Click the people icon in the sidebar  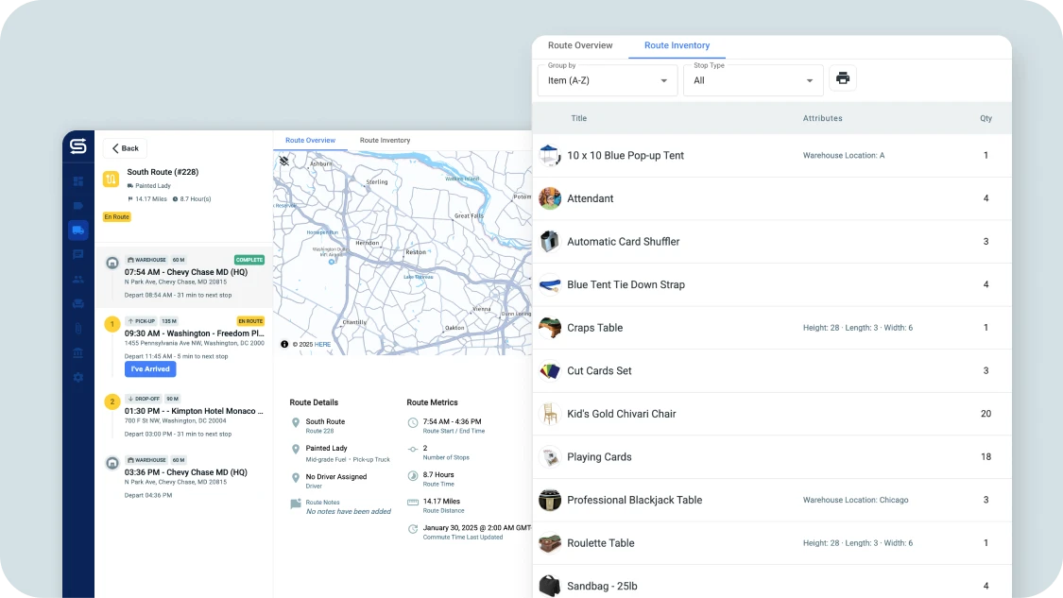77,279
